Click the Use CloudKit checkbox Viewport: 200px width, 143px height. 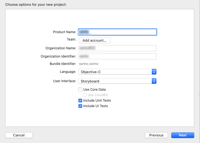tap(85, 95)
